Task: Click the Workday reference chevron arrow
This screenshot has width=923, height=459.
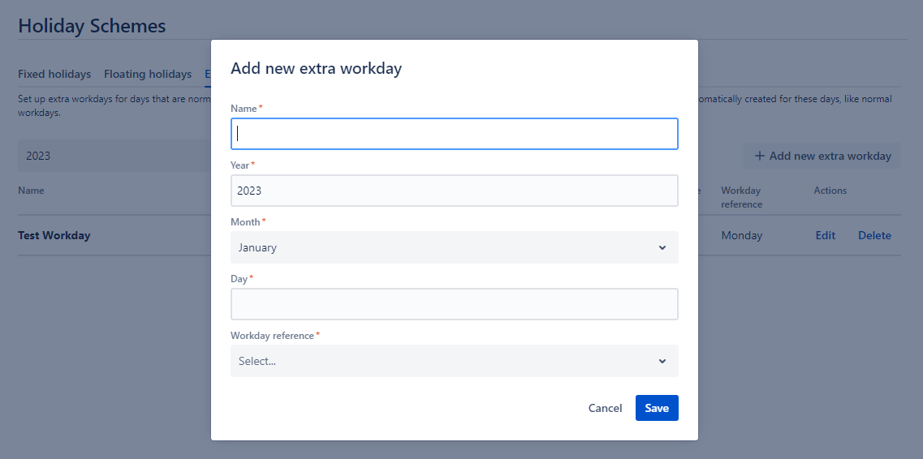Action: click(662, 361)
